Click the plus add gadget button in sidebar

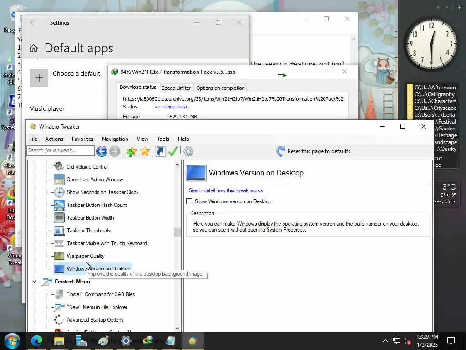(460, 7)
